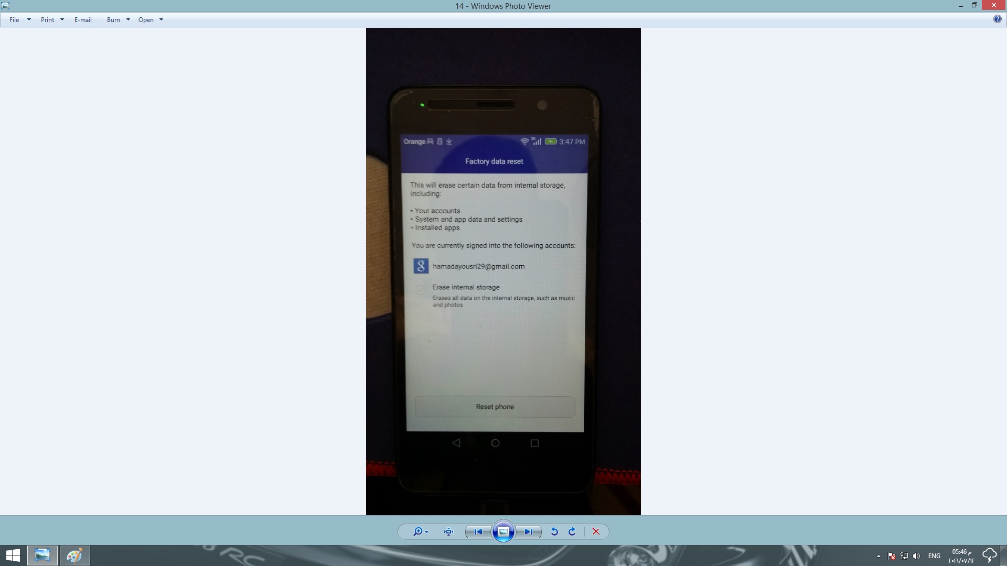Image resolution: width=1007 pixels, height=566 pixels.
Task: Expand the File dropdown arrow
Action: pos(29,19)
